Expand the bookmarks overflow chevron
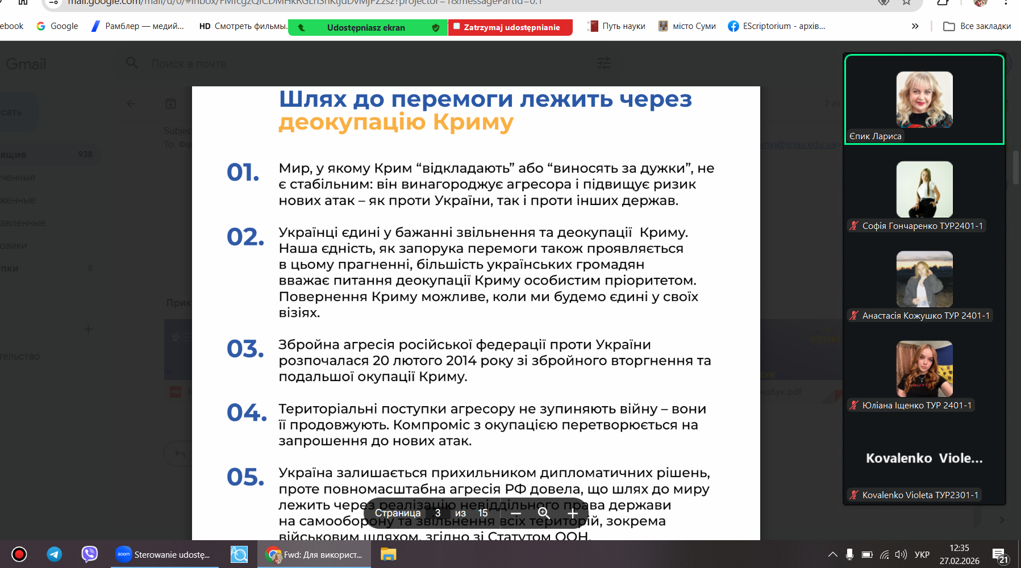 click(x=915, y=26)
